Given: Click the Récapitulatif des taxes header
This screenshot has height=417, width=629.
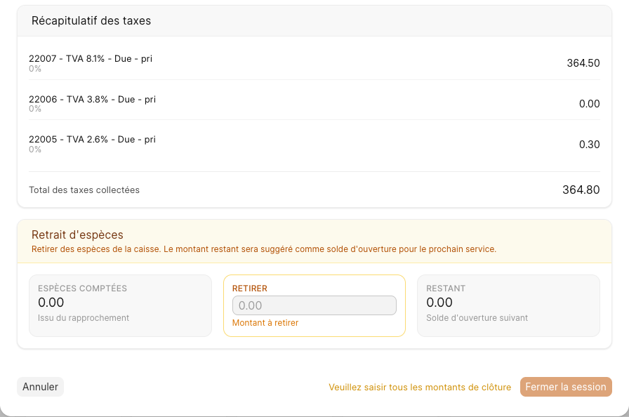Looking at the screenshot, I should click(x=91, y=21).
